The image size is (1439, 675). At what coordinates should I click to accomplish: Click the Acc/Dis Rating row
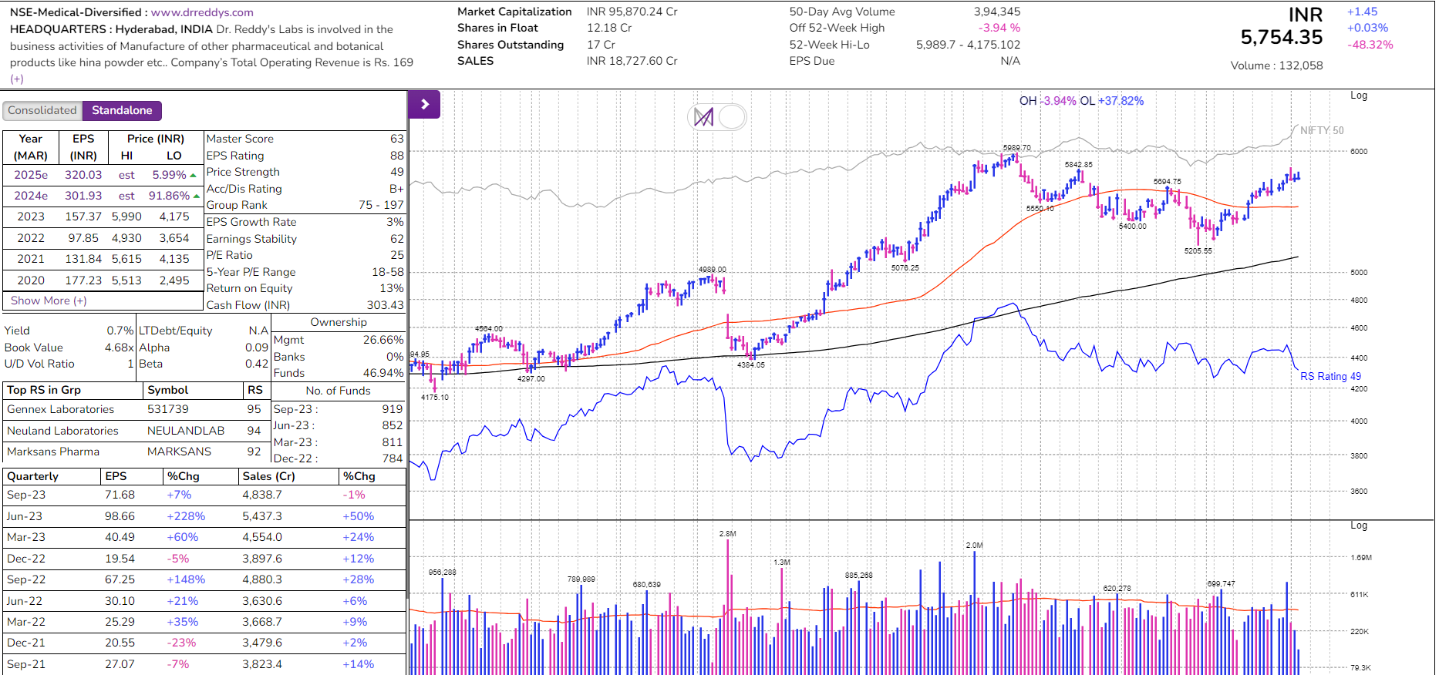pyautogui.click(x=305, y=189)
